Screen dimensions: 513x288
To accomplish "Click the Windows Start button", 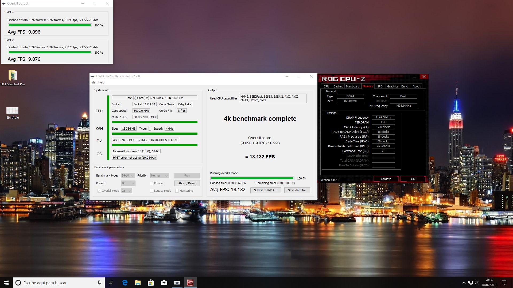I will click(6, 283).
